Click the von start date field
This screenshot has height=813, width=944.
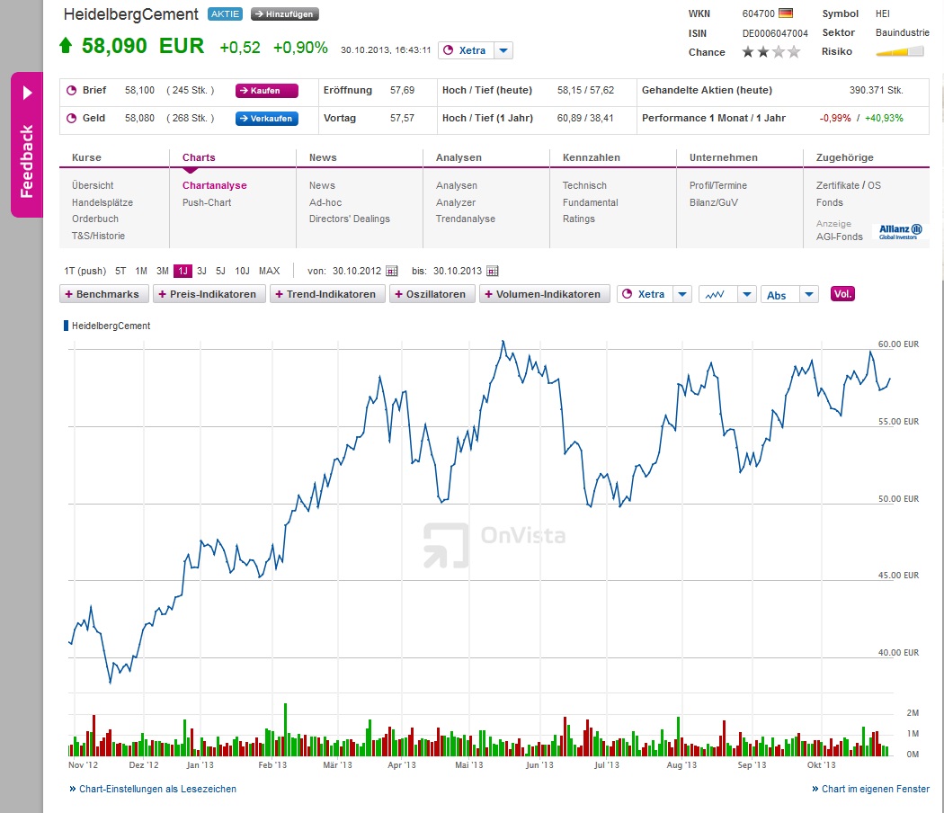tap(356, 271)
